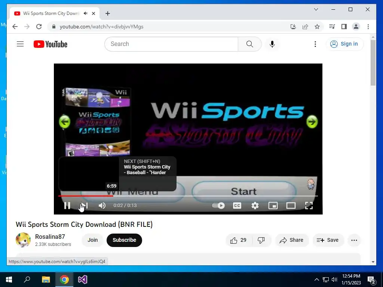Viewport: 383px width, 287px height.
Task: Click the video title Wii Sports Storm City Download
Action: pyautogui.click(x=84, y=225)
